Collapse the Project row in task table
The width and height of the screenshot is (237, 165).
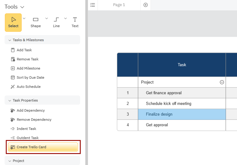222,82
